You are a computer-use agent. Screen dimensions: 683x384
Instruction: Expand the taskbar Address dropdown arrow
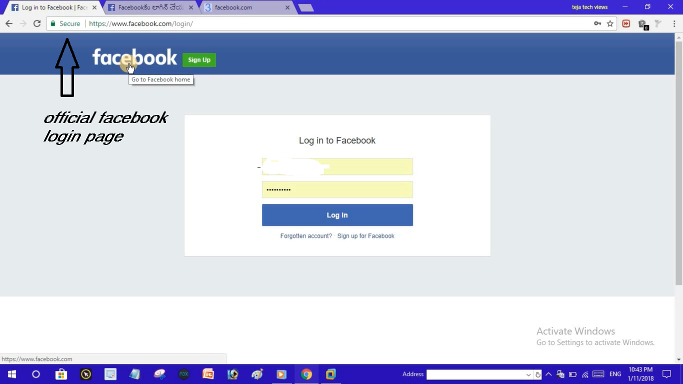(528, 374)
